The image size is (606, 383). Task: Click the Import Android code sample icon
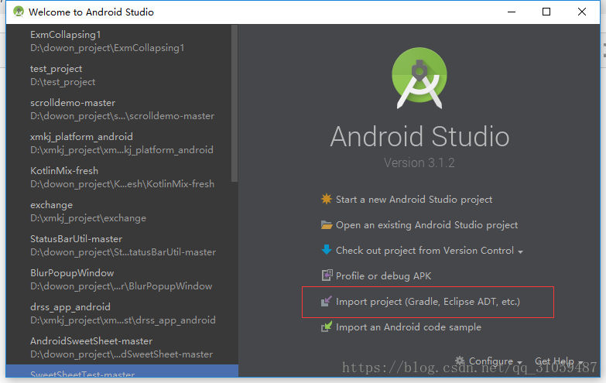pyautogui.click(x=327, y=327)
